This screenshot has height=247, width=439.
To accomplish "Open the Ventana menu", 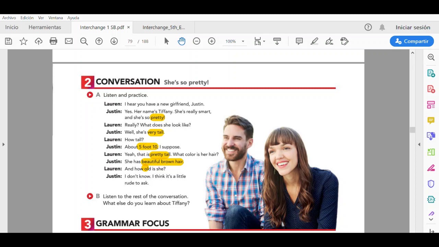I will click(56, 18).
